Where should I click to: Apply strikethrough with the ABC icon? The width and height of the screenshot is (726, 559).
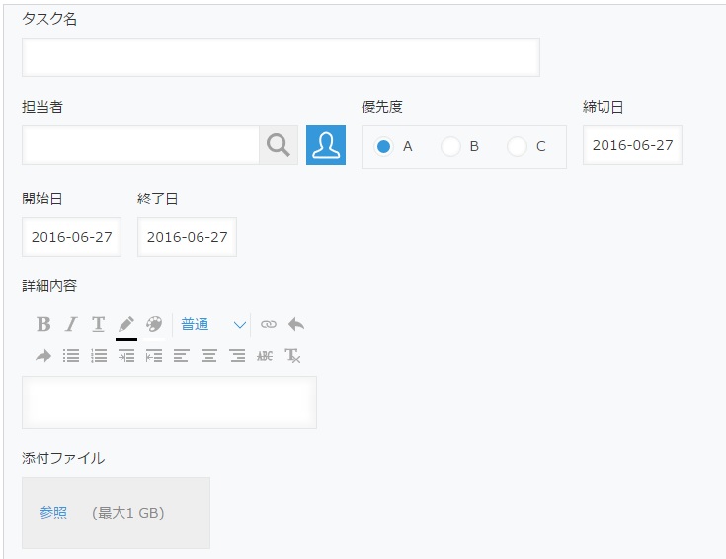point(265,357)
